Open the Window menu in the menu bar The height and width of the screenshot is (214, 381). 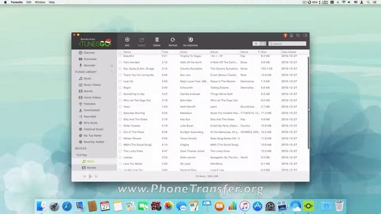(x=40, y=2)
